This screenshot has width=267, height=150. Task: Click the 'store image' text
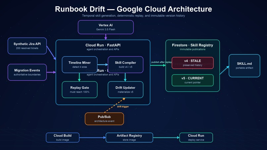coord(129,140)
